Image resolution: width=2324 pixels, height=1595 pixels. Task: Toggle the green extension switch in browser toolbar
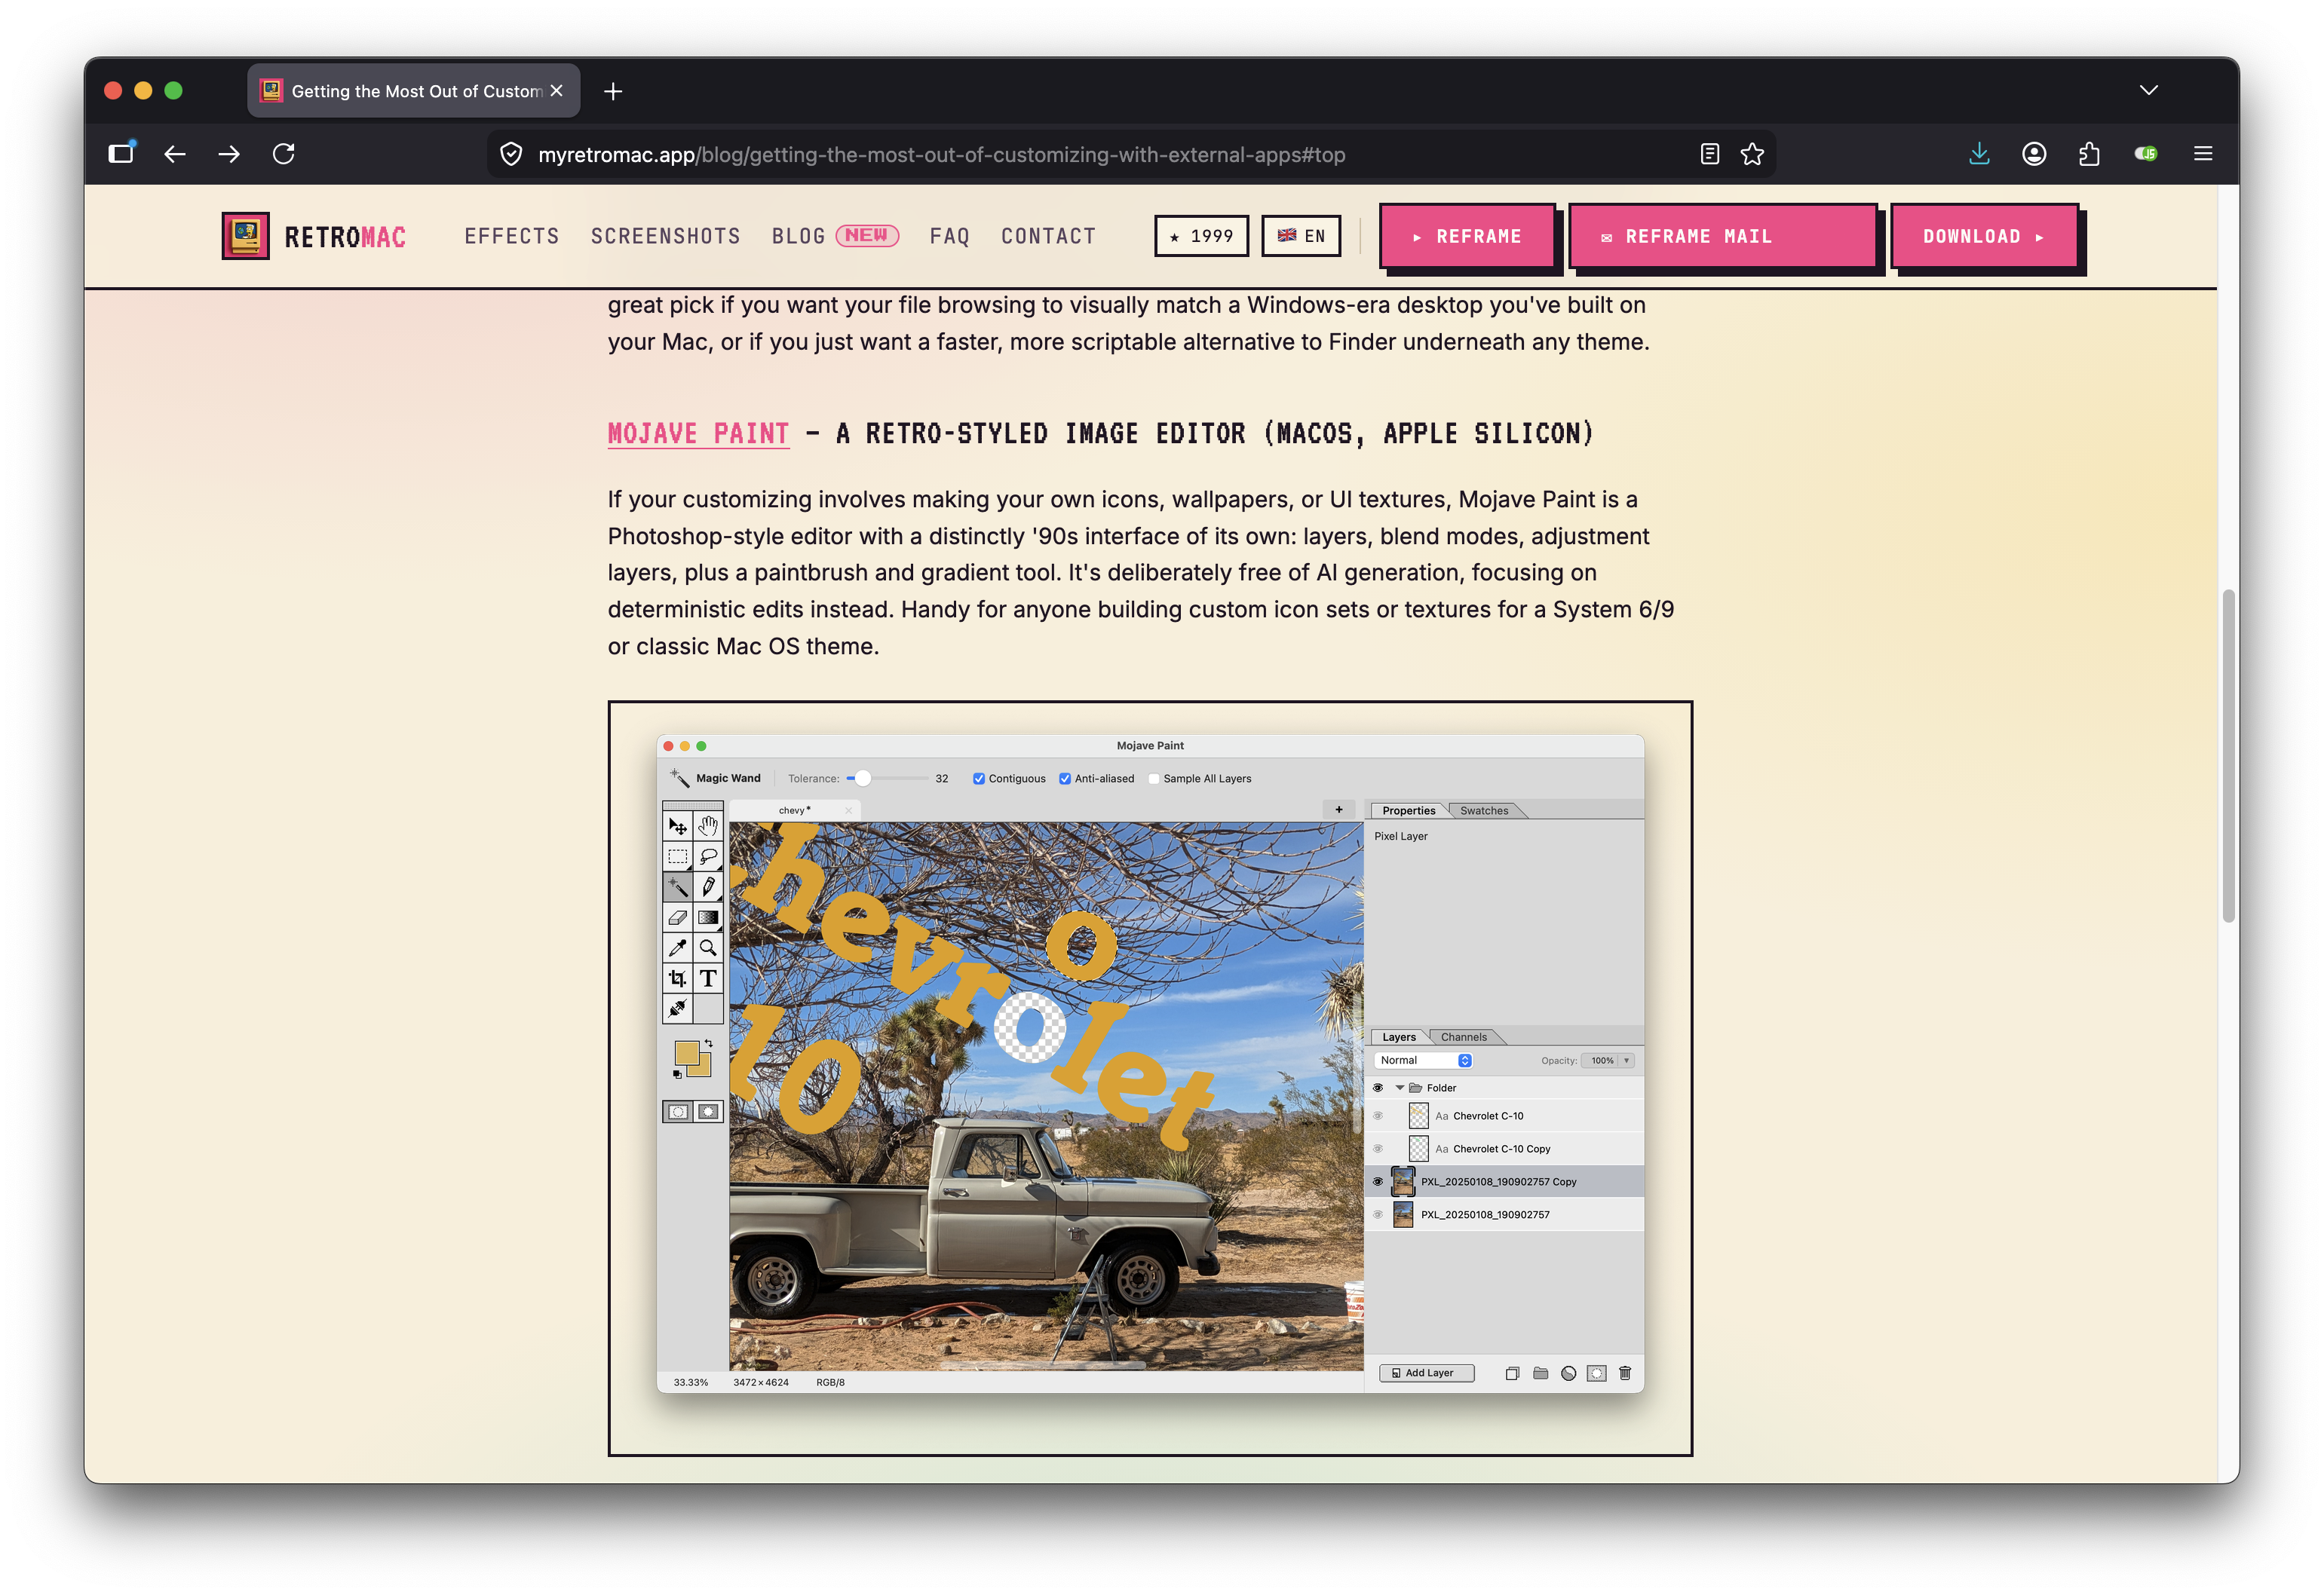click(x=2146, y=154)
